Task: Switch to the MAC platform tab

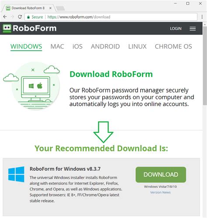Action: click(x=57, y=47)
